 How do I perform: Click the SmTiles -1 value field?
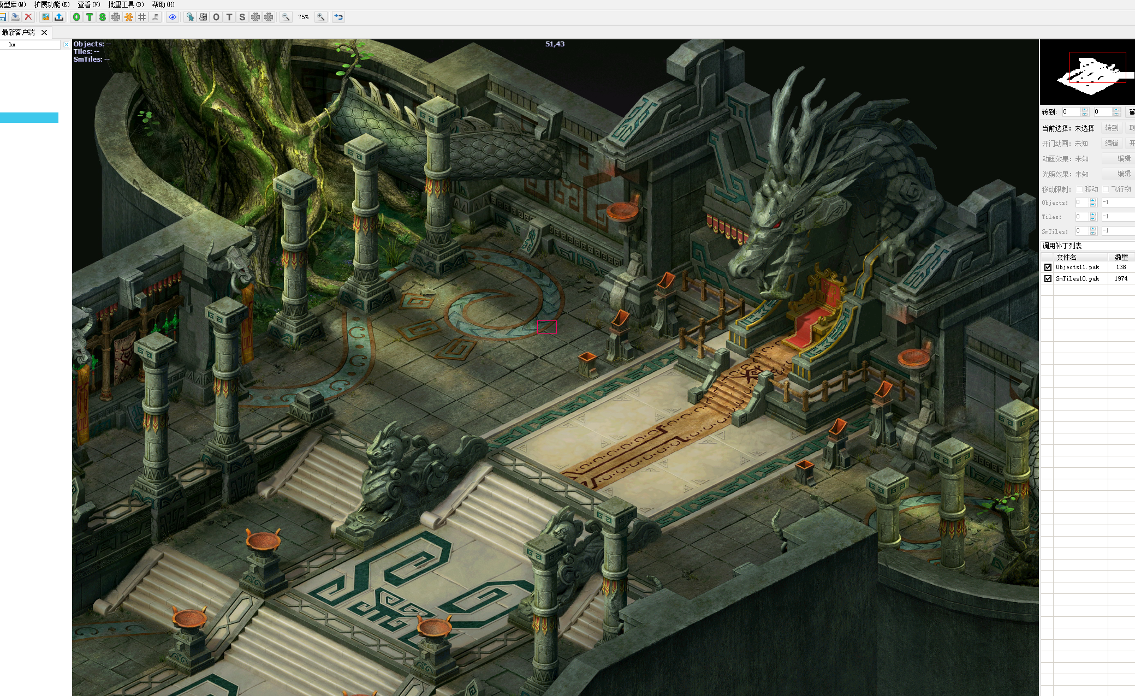click(1118, 230)
